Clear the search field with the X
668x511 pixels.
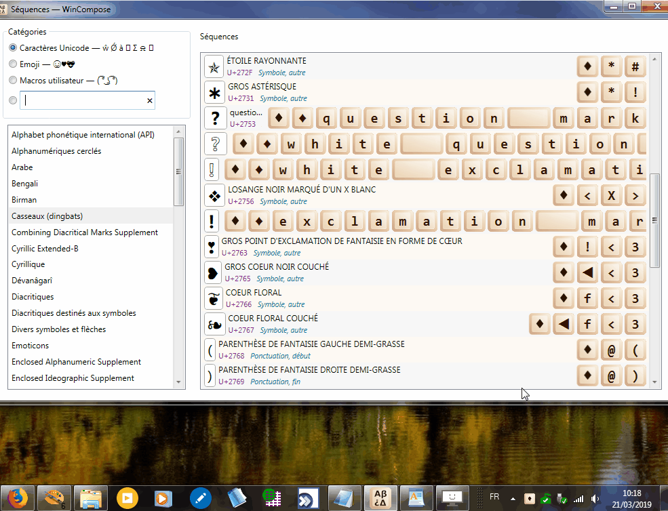click(149, 100)
